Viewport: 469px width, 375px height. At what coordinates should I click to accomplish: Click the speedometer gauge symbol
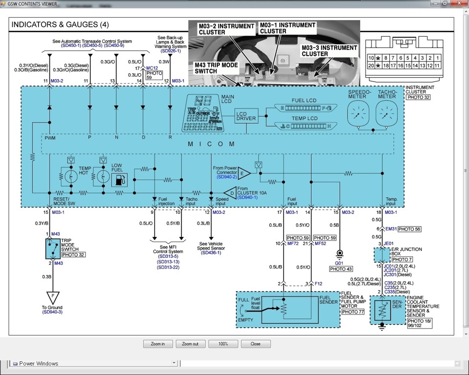pyautogui.click(x=358, y=114)
